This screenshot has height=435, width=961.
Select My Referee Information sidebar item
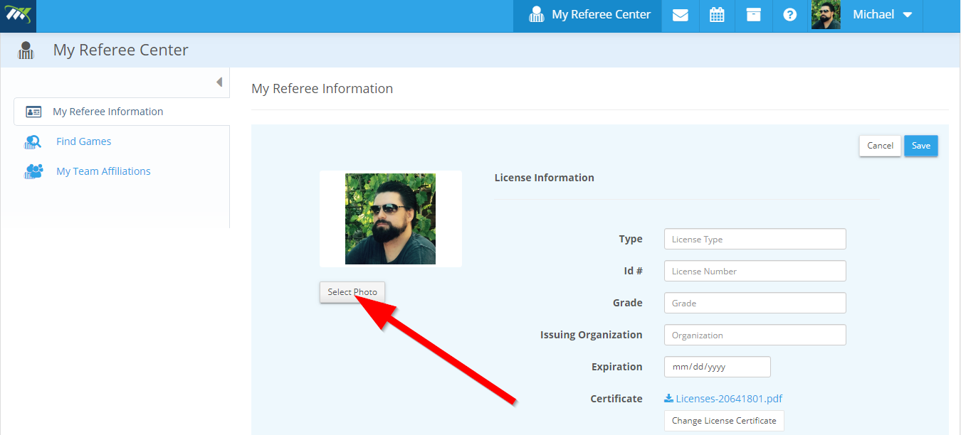122,112
